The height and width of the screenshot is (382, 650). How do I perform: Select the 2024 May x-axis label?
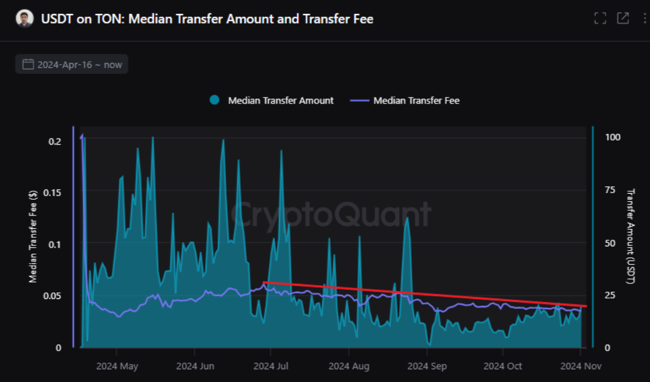(117, 366)
